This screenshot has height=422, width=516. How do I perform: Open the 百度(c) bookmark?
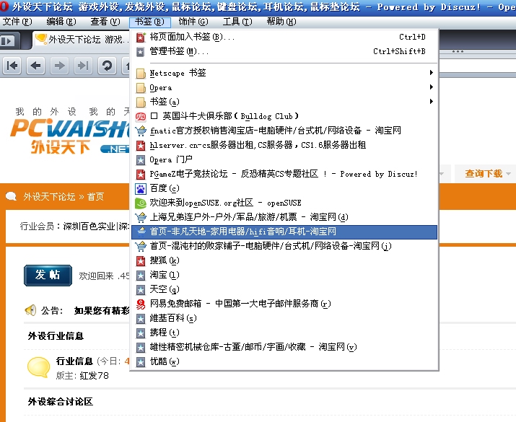(x=284, y=188)
